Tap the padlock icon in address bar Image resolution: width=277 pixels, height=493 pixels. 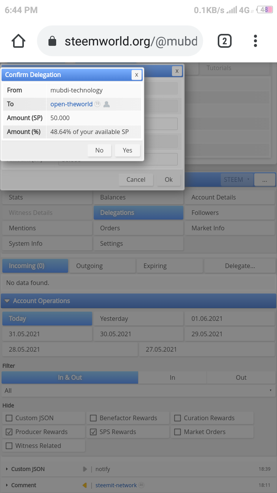tap(52, 41)
